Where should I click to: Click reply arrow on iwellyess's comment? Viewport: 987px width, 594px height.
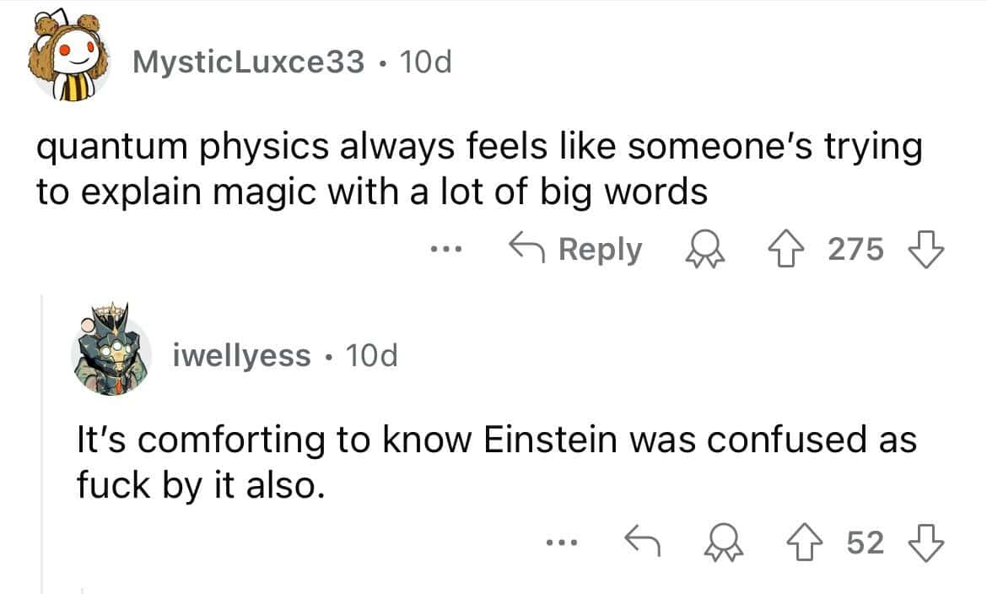coord(641,543)
